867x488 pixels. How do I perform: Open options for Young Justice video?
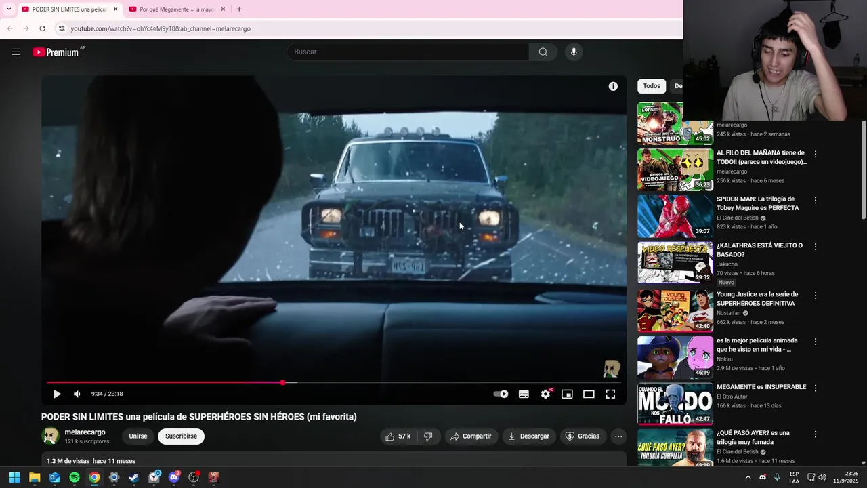pos(816,296)
